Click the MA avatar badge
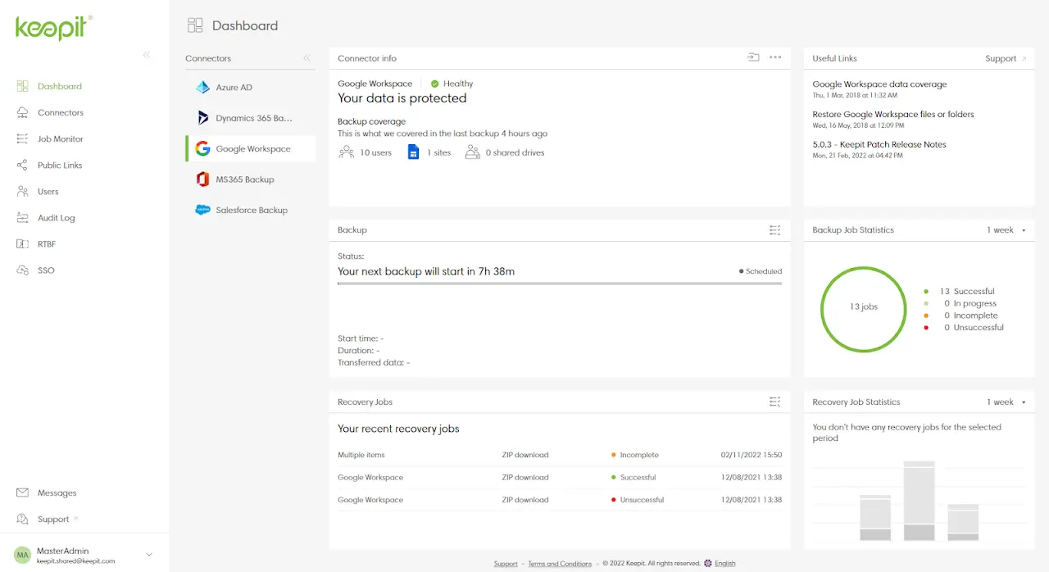The height and width of the screenshot is (572, 1049). pos(22,555)
